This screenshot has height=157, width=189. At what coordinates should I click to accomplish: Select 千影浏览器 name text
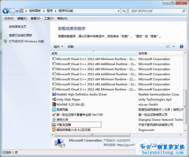(64, 125)
